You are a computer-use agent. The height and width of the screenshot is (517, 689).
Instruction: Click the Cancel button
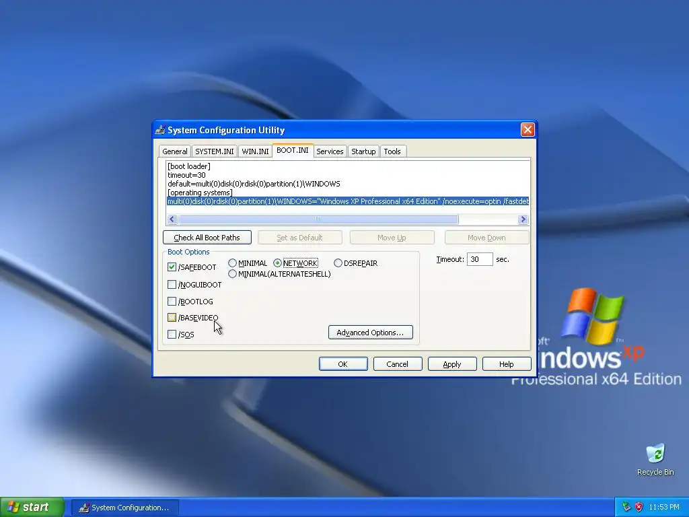pos(398,364)
